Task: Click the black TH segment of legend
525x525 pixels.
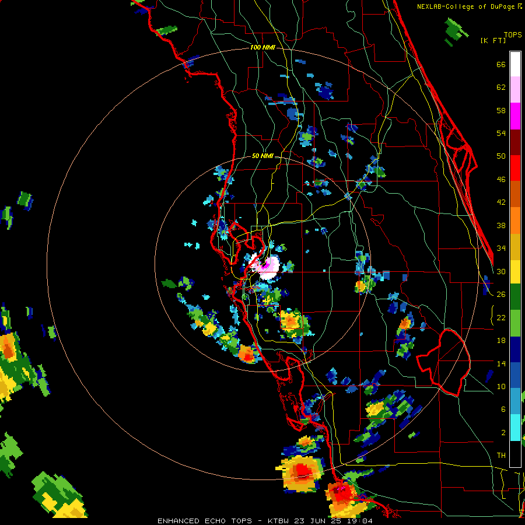Action: pyautogui.click(x=515, y=454)
